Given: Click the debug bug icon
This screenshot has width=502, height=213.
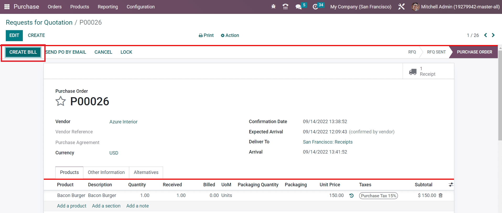Looking at the screenshot, I should tap(273, 7).
